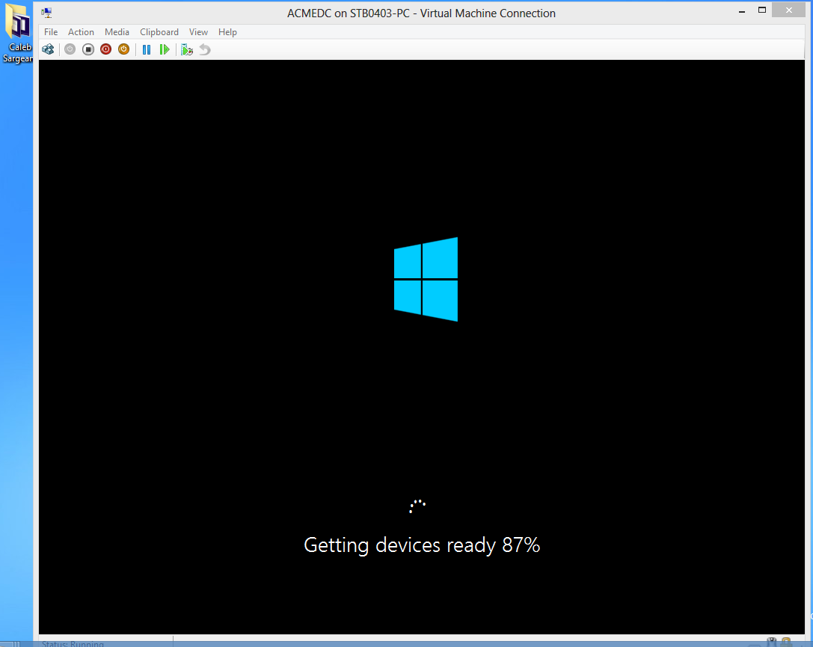Open the File menu
813x647 pixels.
coord(51,32)
